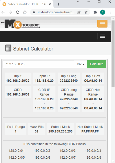Bookmark this page with the star icon
This screenshot has width=115, height=163.
[x=86, y=12]
